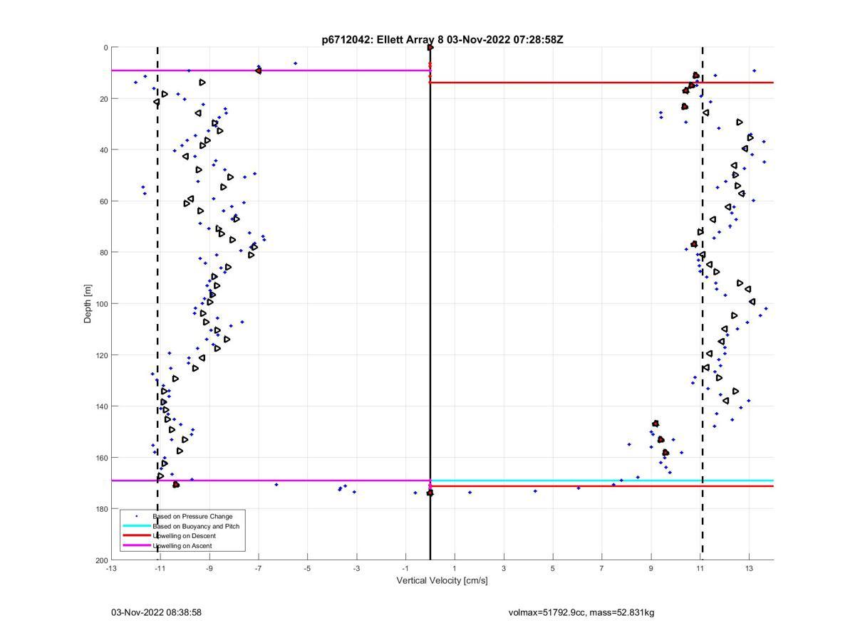
Task: Click depth tick label '40'
Action: pos(103,150)
